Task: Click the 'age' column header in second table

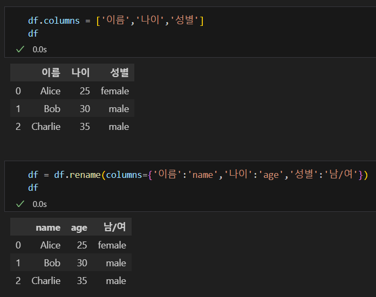Action: (79, 228)
